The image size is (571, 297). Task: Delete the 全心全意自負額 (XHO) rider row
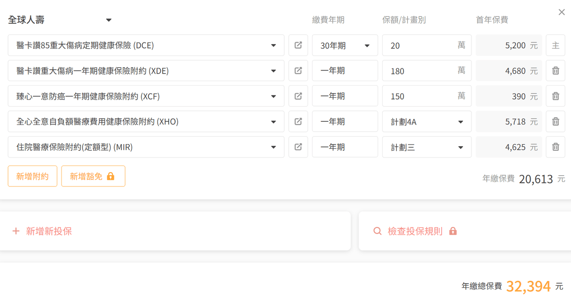[x=555, y=121]
